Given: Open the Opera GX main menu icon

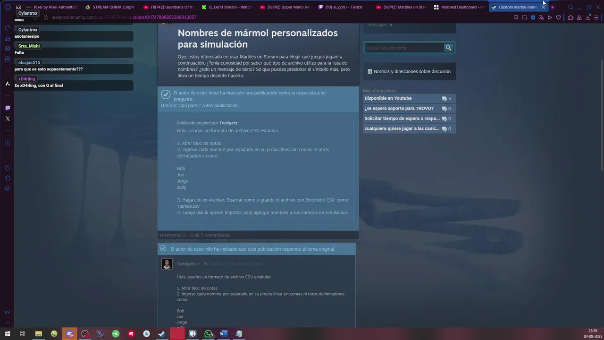Looking at the screenshot, I should click(8, 7).
